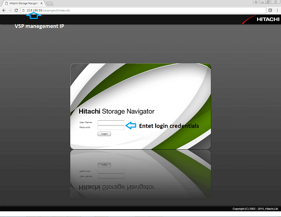Close the Hitachi Storage Navigator tab

click(42, 3)
